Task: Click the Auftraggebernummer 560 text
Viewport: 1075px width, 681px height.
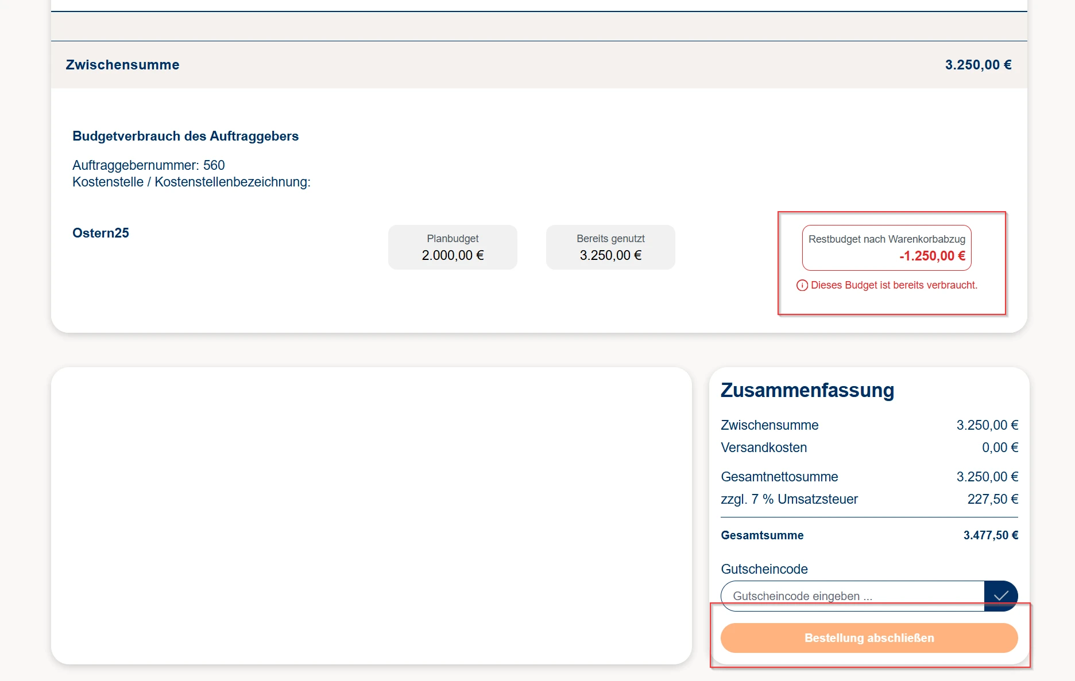Action: click(x=149, y=165)
